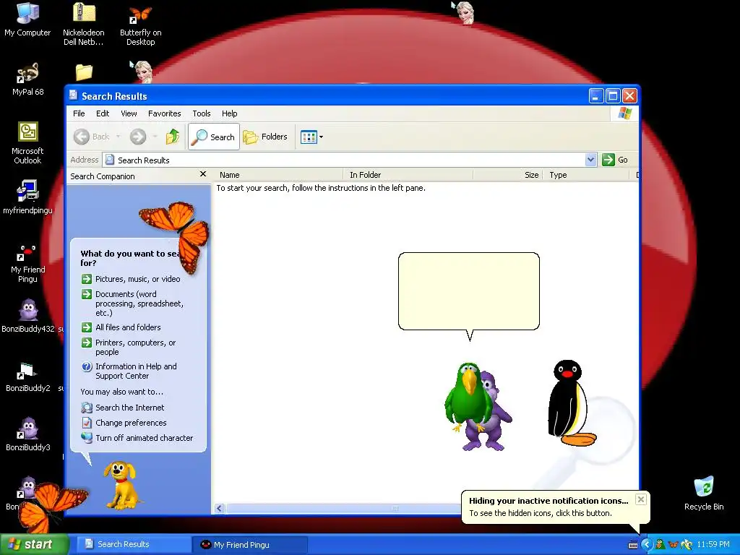The image size is (740, 555).
Task: Open the myfriendpingu installer icon
Action: click(27, 197)
